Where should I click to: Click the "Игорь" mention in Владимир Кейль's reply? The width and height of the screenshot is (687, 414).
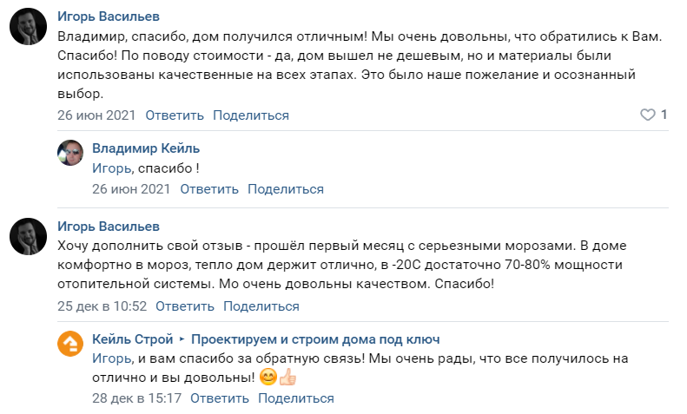click(112, 168)
